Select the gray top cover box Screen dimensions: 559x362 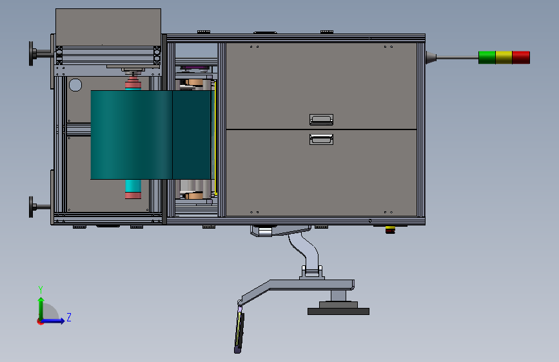click(108, 27)
